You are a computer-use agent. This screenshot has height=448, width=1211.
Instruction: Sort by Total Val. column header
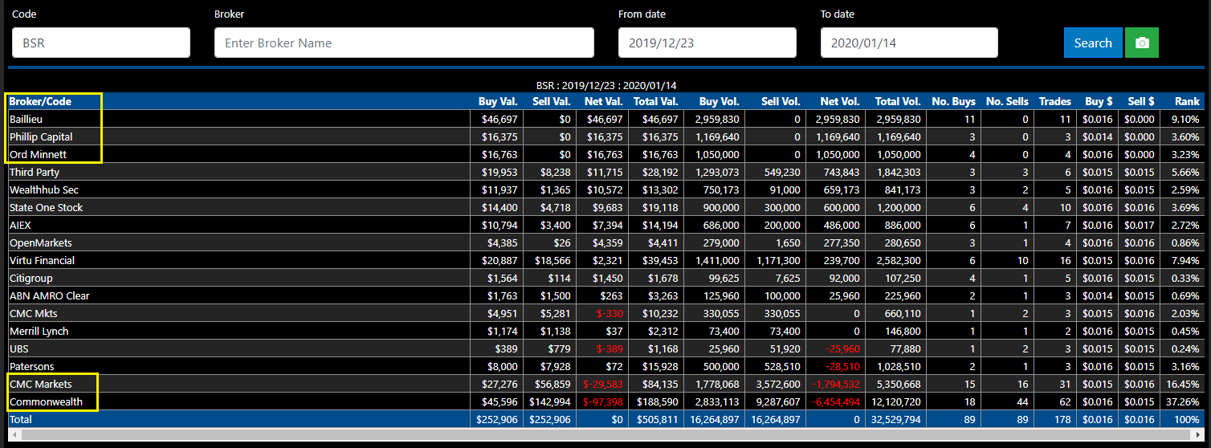click(x=654, y=101)
